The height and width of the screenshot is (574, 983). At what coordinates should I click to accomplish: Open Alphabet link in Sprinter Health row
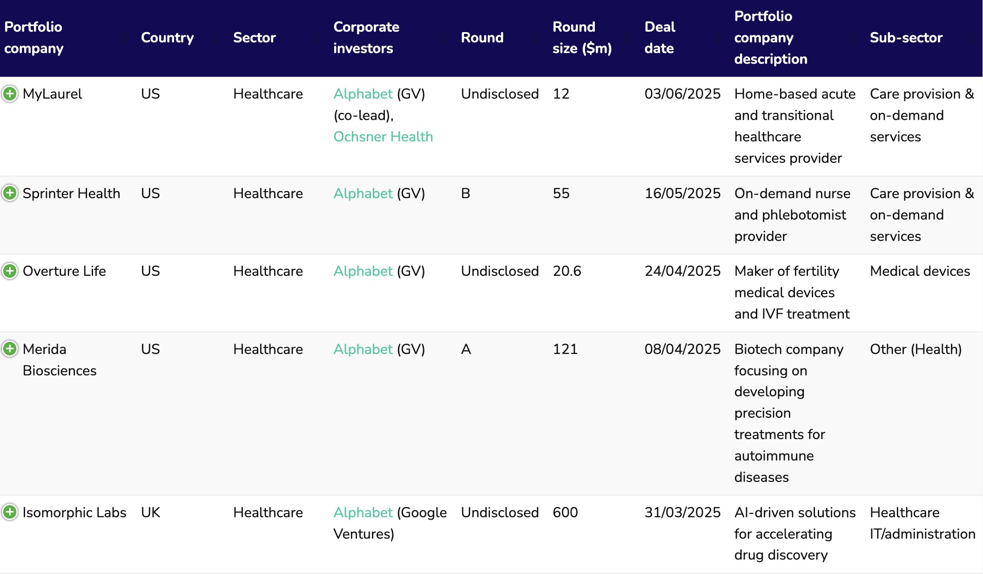[363, 194]
